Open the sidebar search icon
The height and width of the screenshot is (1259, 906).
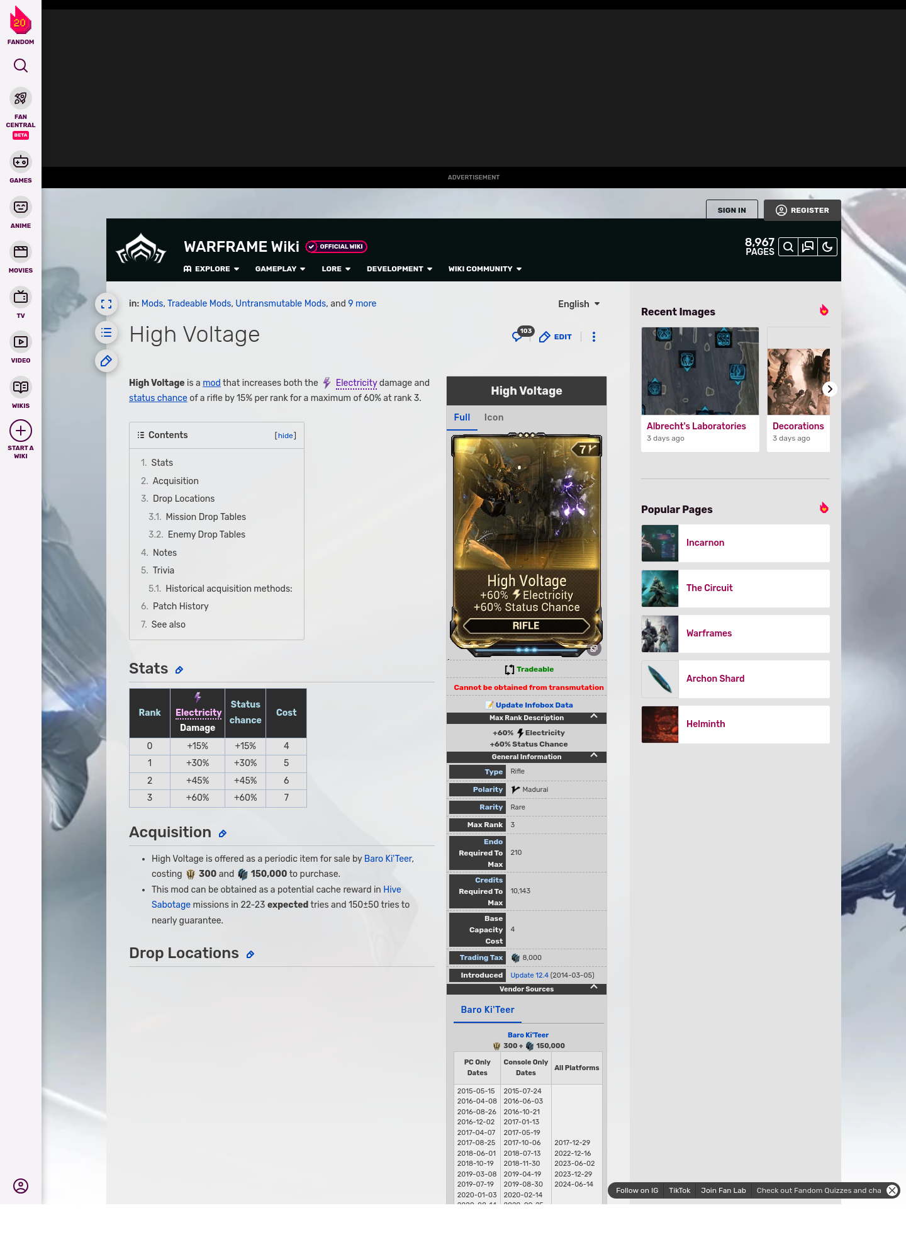[21, 65]
